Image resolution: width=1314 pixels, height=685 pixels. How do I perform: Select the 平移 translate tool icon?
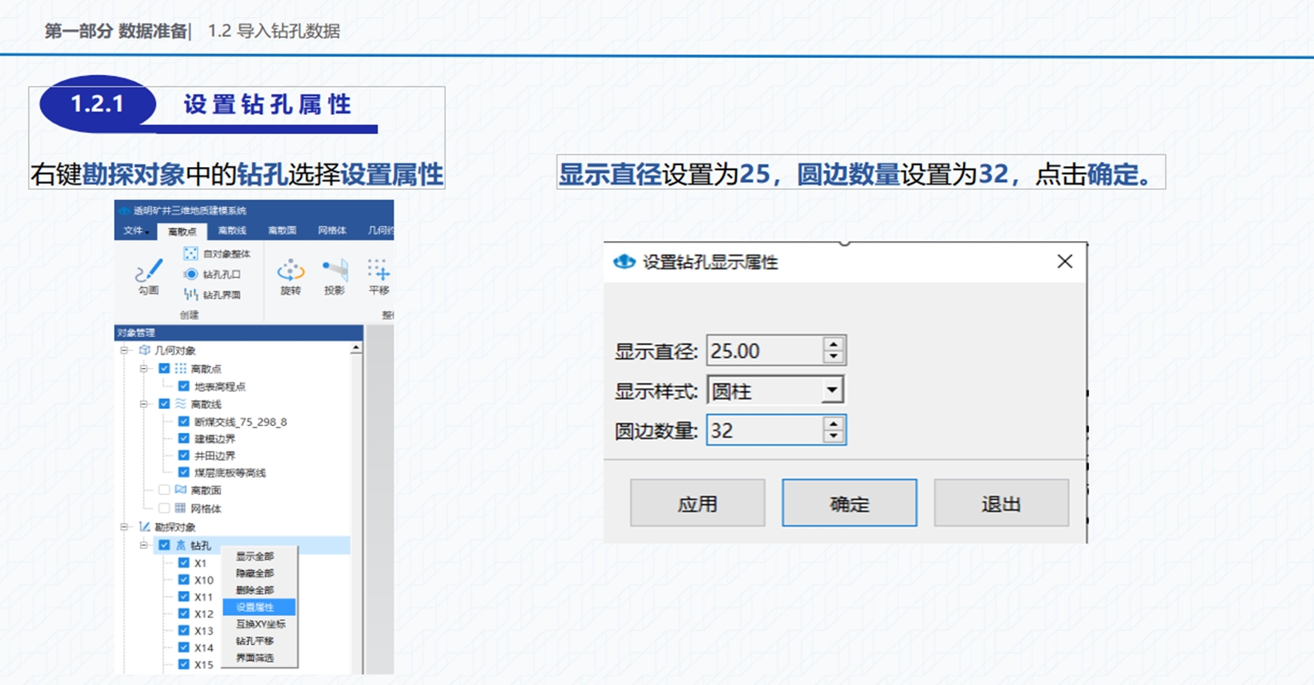[x=378, y=271]
